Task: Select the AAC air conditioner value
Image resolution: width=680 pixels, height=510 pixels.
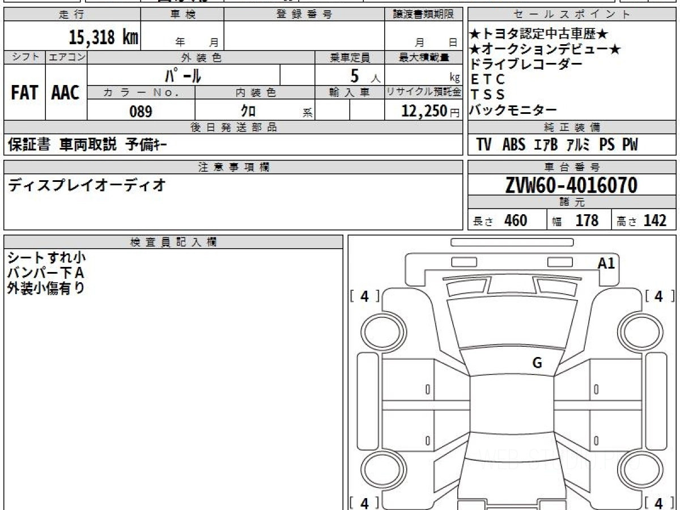Action: (66, 93)
